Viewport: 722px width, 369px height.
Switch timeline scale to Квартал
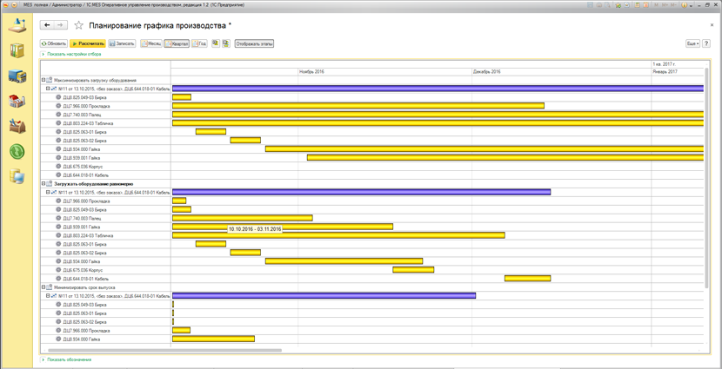177,43
